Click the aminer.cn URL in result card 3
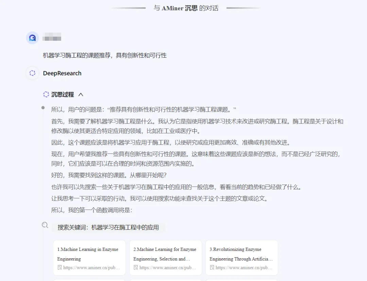Screen dimensions: 367x281 244,267
